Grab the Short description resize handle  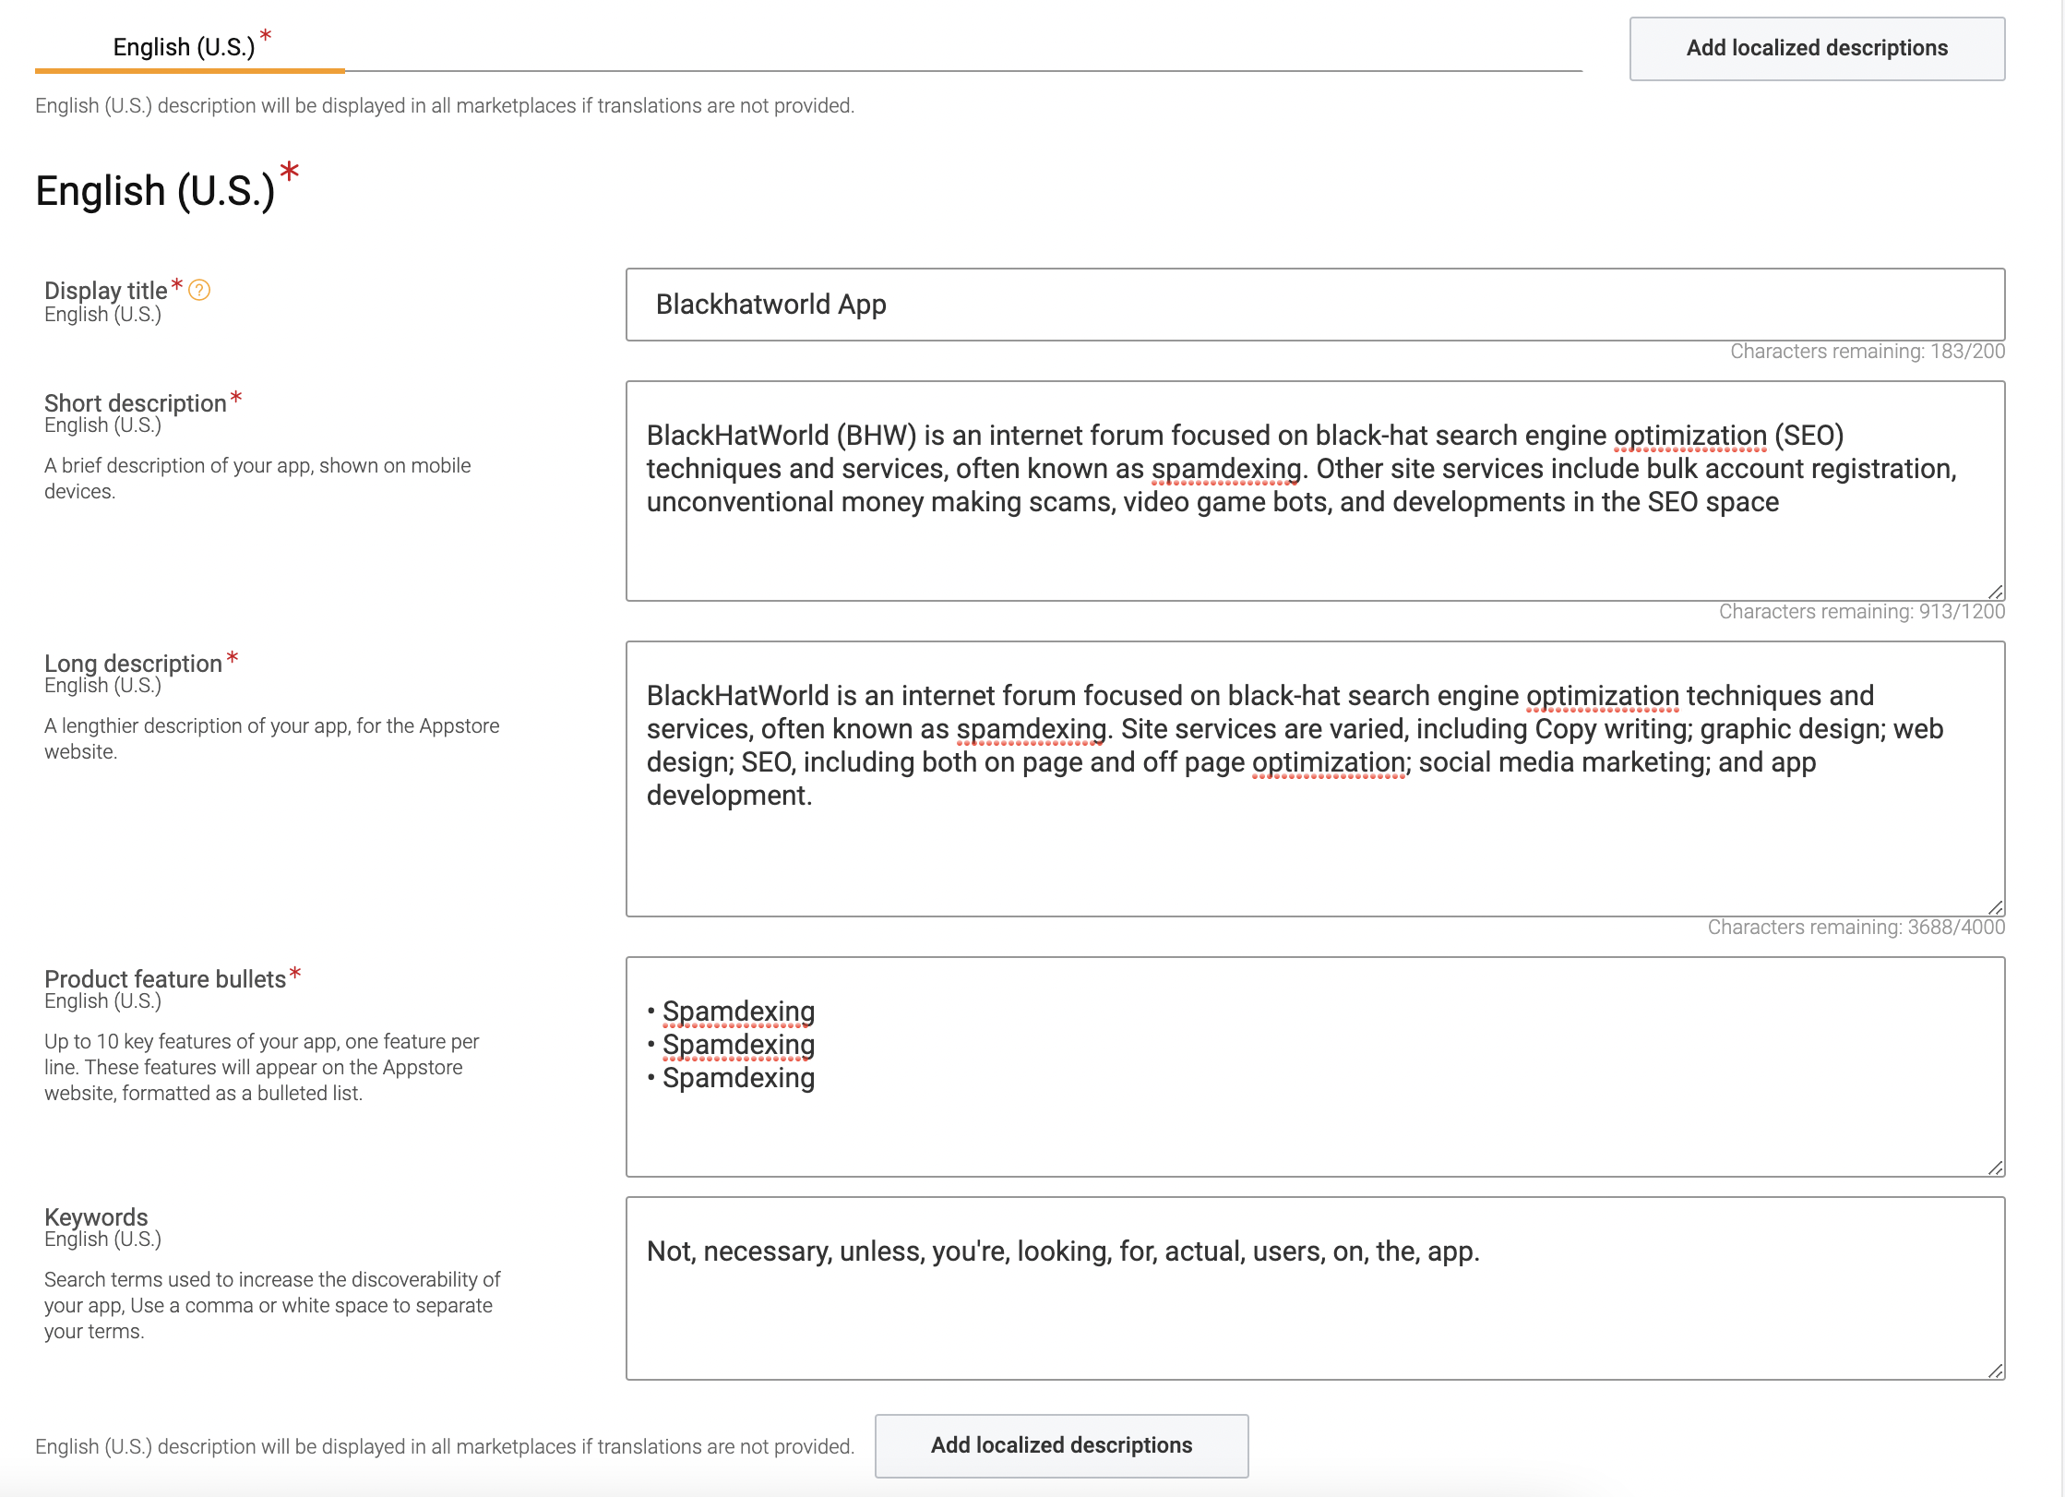[x=1995, y=592]
